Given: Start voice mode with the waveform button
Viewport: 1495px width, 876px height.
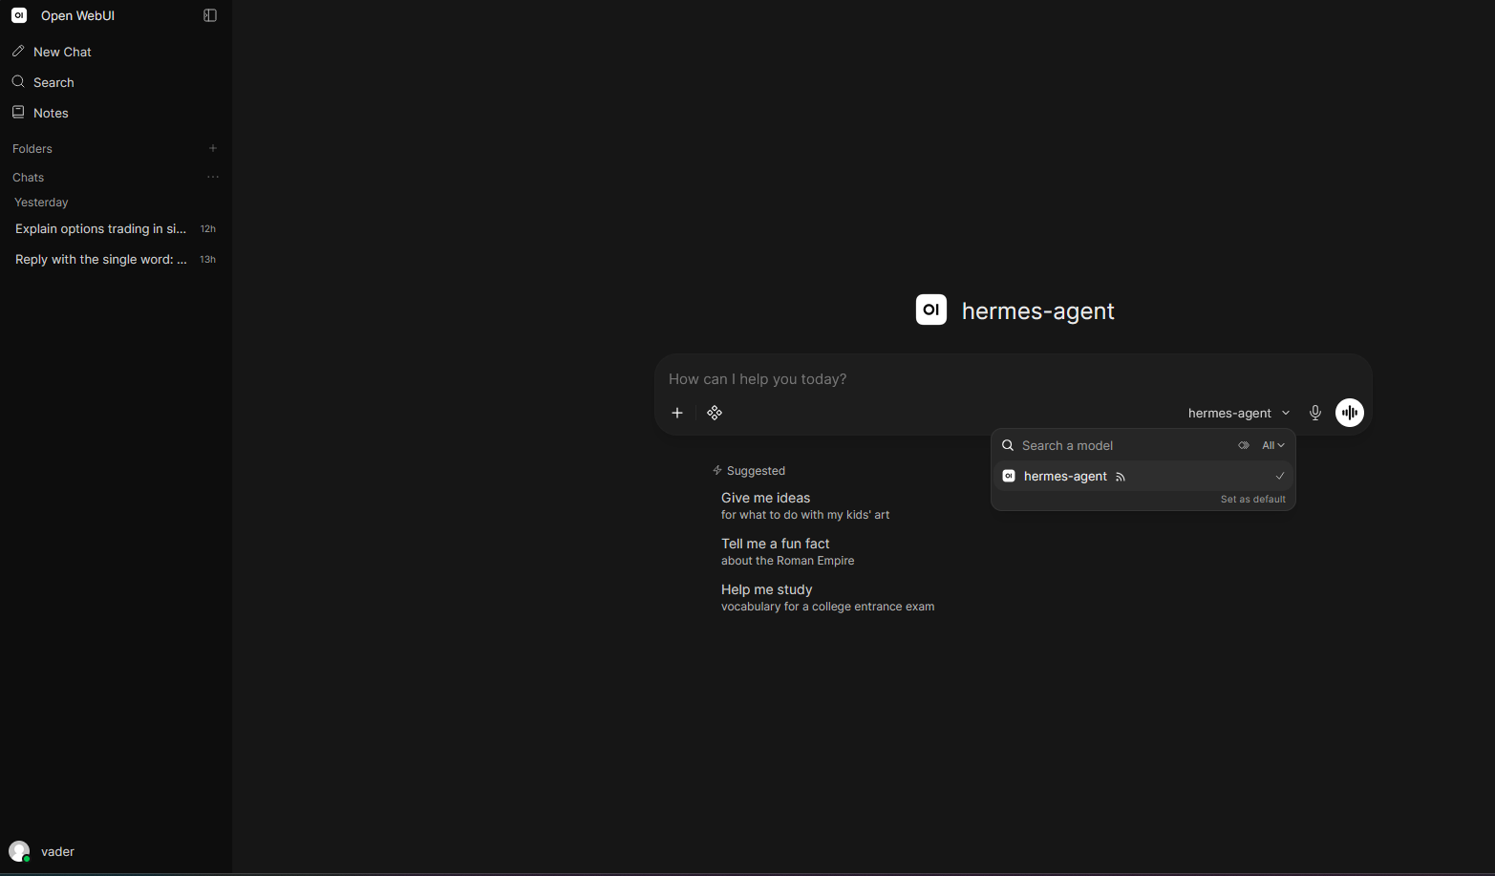Looking at the screenshot, I should (1350, 413).
